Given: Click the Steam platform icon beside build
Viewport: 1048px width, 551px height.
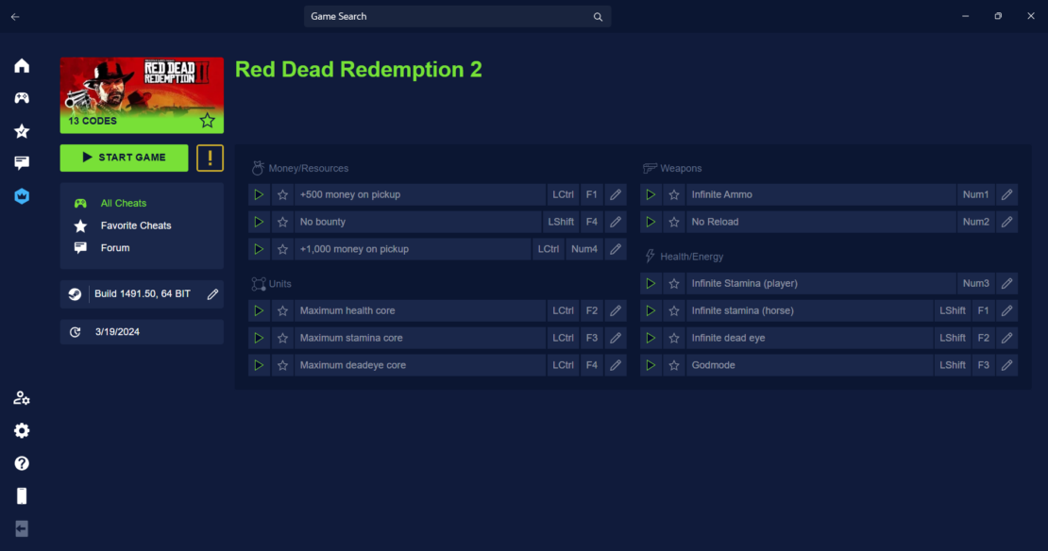Looking at the screenshot, I should coord(75,293).
